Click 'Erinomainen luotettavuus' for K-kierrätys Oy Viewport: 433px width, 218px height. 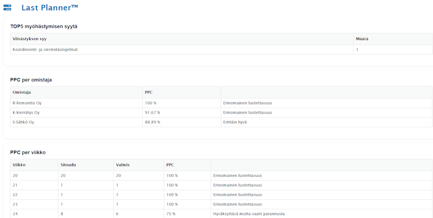click(248, 113)
